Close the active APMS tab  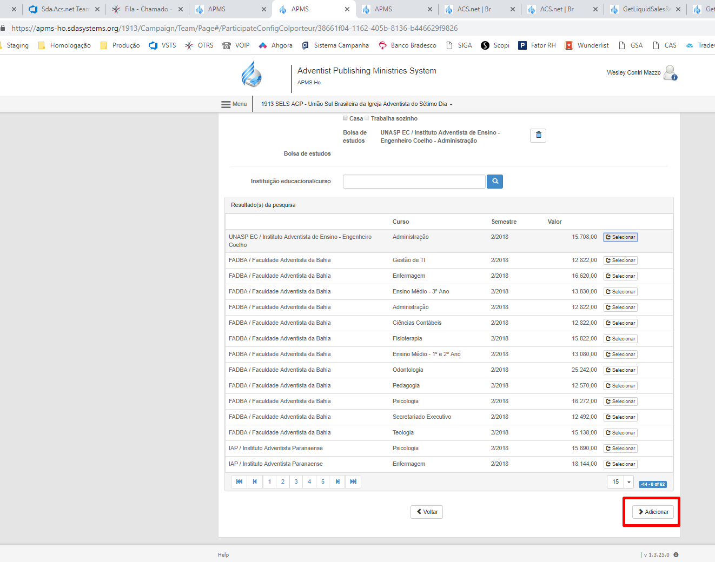pos(347,9)
